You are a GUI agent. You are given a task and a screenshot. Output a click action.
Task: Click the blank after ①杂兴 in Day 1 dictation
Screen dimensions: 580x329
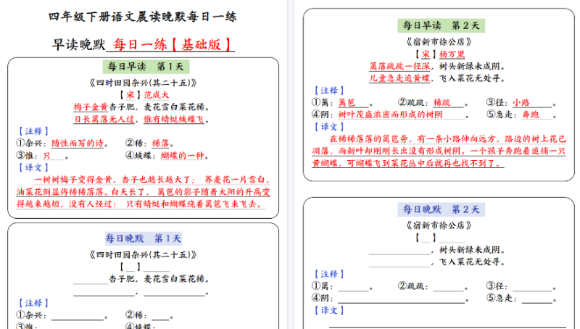tap(78, 315)
